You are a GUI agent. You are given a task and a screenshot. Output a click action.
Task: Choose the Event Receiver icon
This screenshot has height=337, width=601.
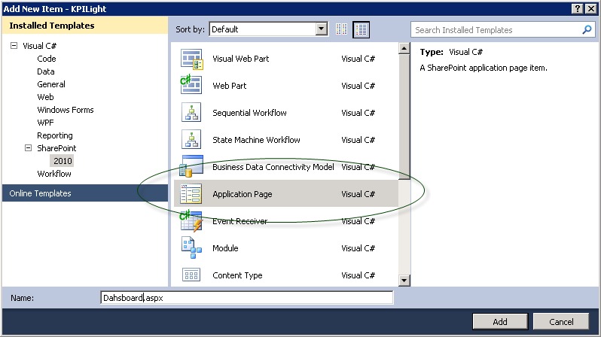pos(191,221)
